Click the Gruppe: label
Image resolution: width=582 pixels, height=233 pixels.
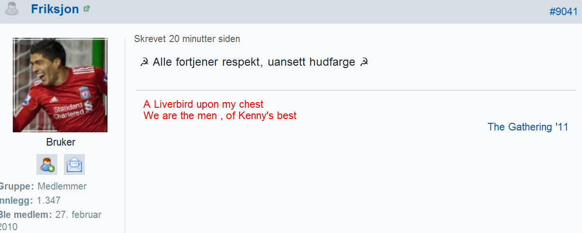(x=17, y=186)
